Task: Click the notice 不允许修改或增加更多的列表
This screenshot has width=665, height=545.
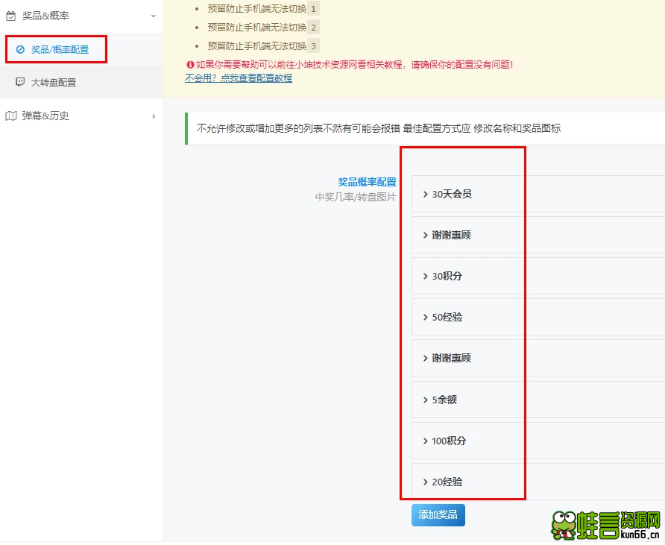Action: coord(378,128)
